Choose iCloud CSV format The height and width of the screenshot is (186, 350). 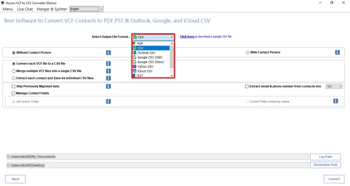click(151, 71)
